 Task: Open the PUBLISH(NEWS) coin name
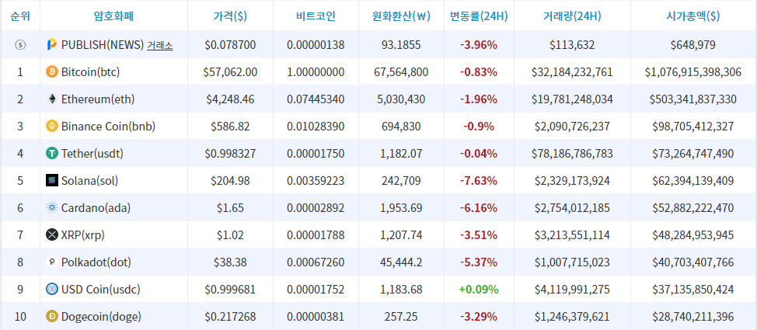(103, 45)
